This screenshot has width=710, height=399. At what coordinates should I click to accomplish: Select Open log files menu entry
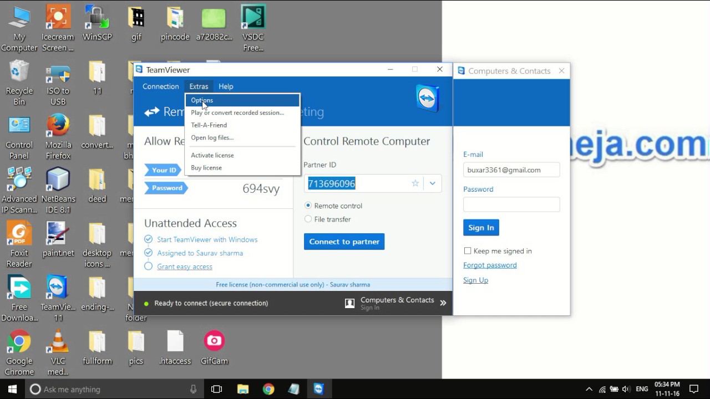(242, 137)
